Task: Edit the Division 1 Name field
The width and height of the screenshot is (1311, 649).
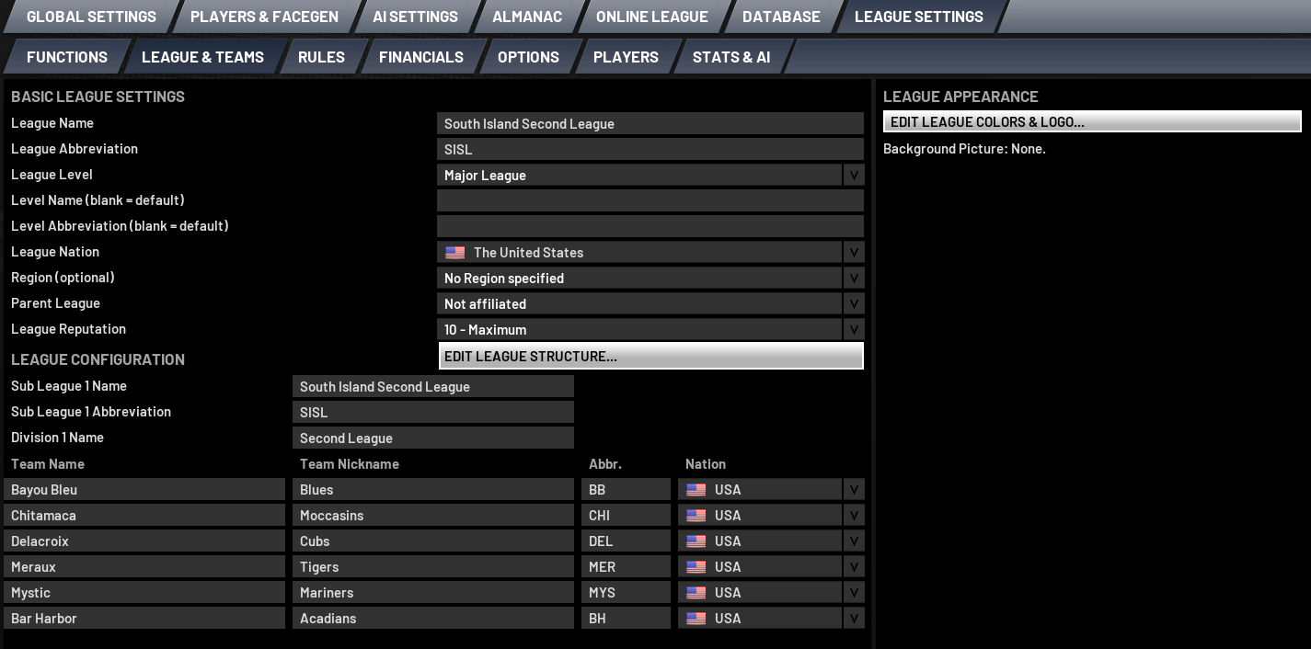Action: (433, 438)
